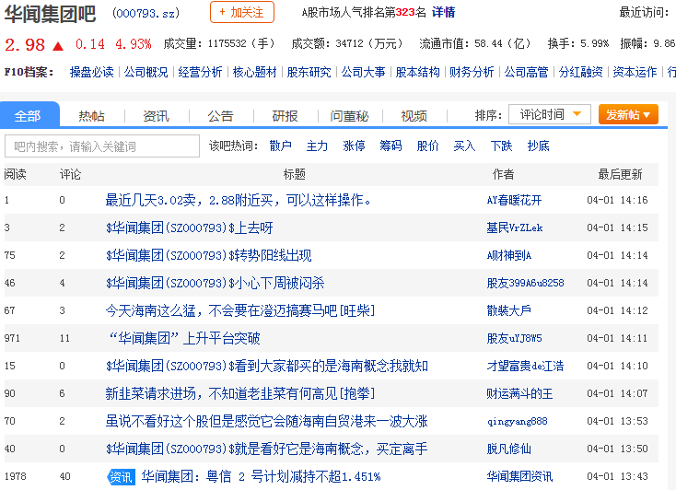Open the 详情 ranking details link
The image size is (676, 490).
click(443, 12)
